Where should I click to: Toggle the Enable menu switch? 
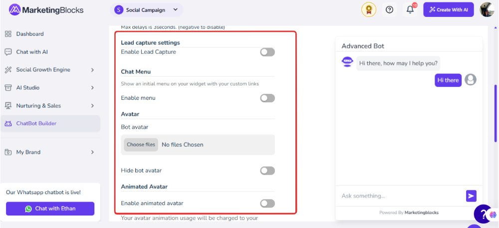(x=267, y=98)
